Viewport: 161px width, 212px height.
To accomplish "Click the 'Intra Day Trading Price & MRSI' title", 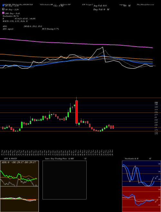I will click(x=66, y=159).
